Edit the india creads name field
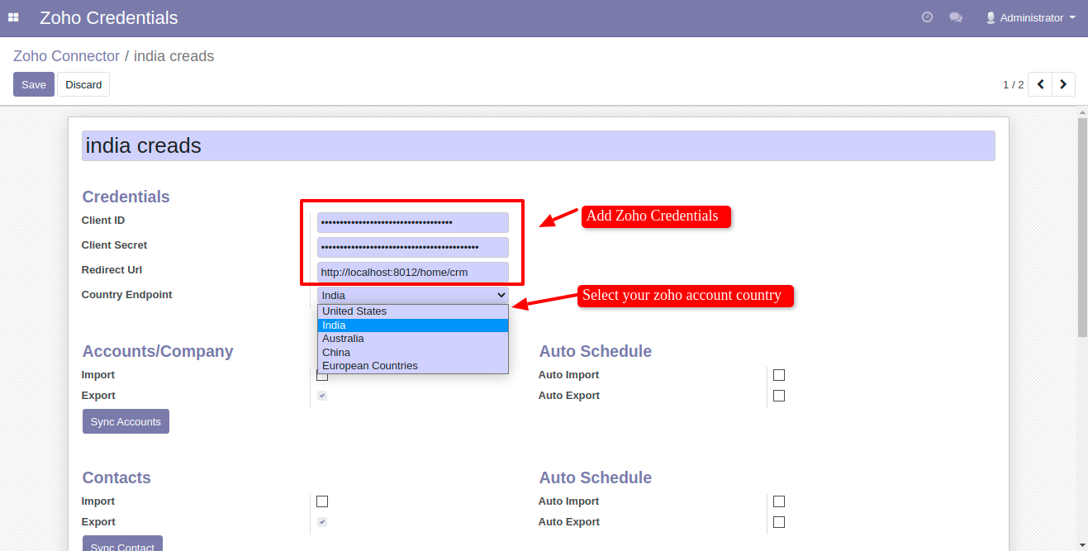 point(538,145)
